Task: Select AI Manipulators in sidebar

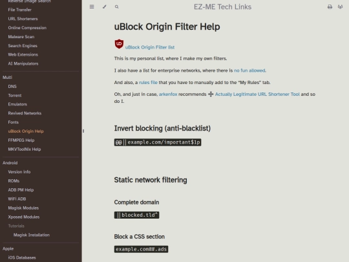Action: point(23,63)
